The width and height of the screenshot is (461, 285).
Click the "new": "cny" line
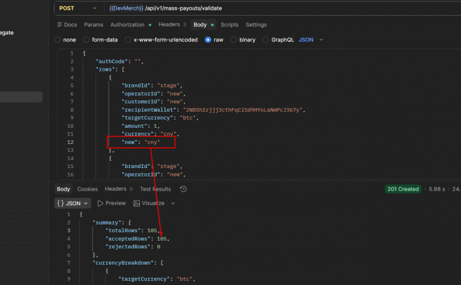click(x=140, y=142)
